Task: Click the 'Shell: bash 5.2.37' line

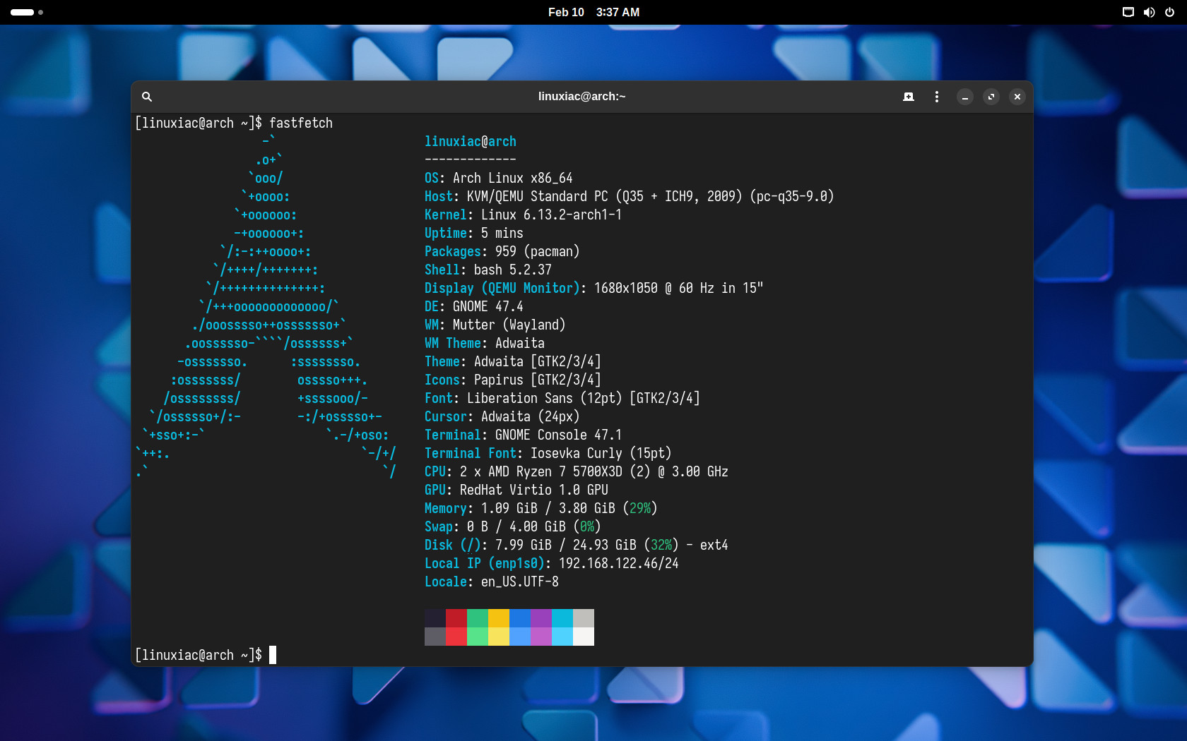Action: [x=488, y=270]
